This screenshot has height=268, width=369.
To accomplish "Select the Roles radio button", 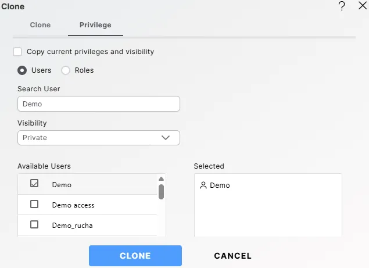I will pos(66,70).
